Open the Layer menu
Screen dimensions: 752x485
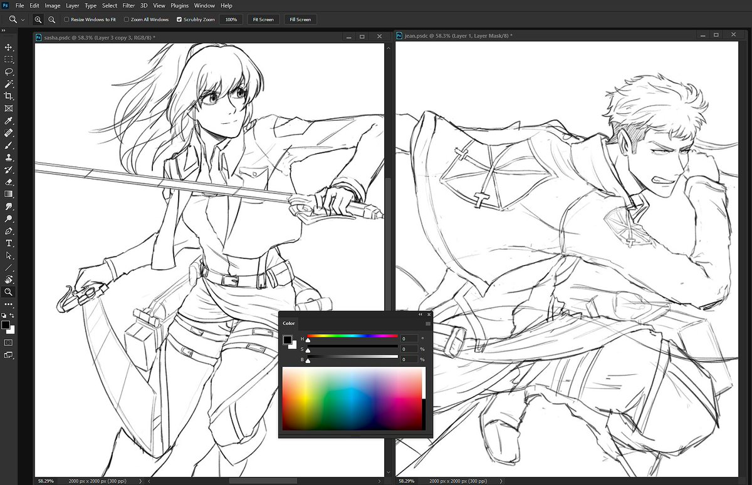click(73, 6)
